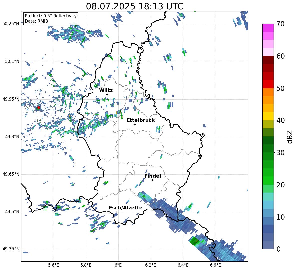Click the latitude label 50.1°N
The image size is (296, 270).
(12, 61)
